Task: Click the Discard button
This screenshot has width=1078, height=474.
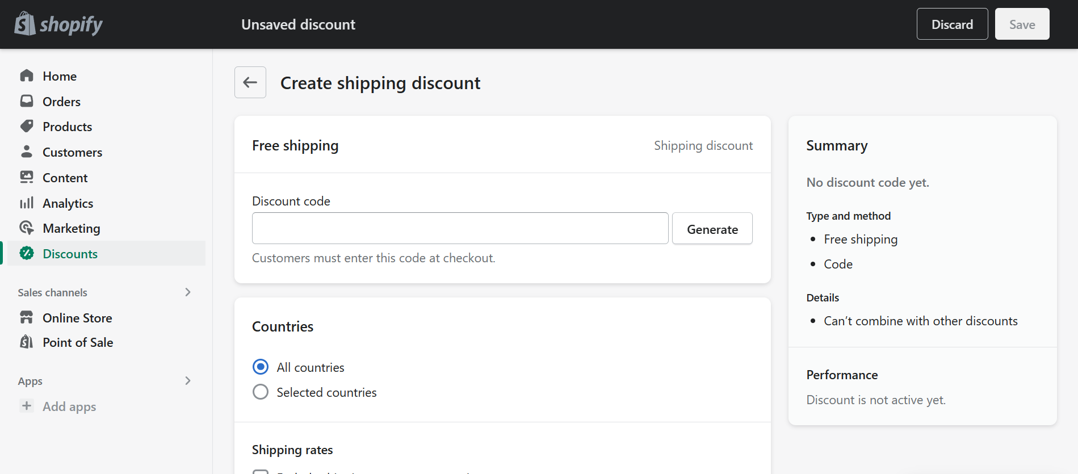Action: (x=953, y=24)
